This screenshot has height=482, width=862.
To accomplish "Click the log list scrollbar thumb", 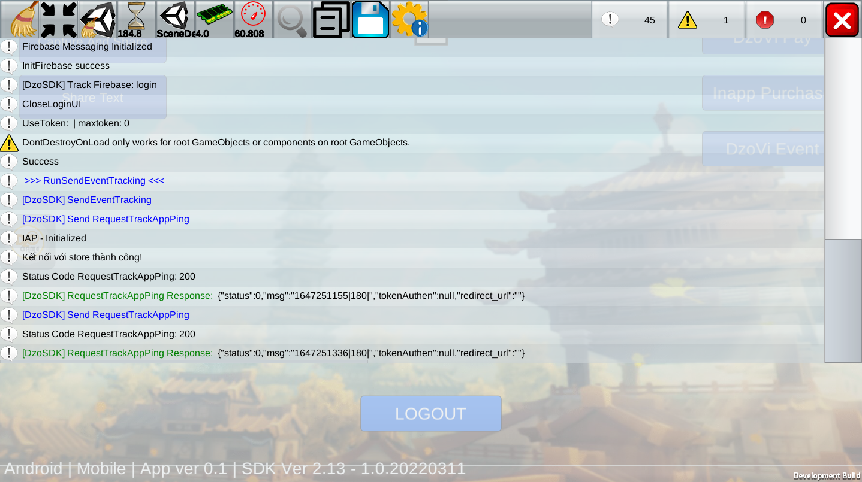I will pos(843,301).
